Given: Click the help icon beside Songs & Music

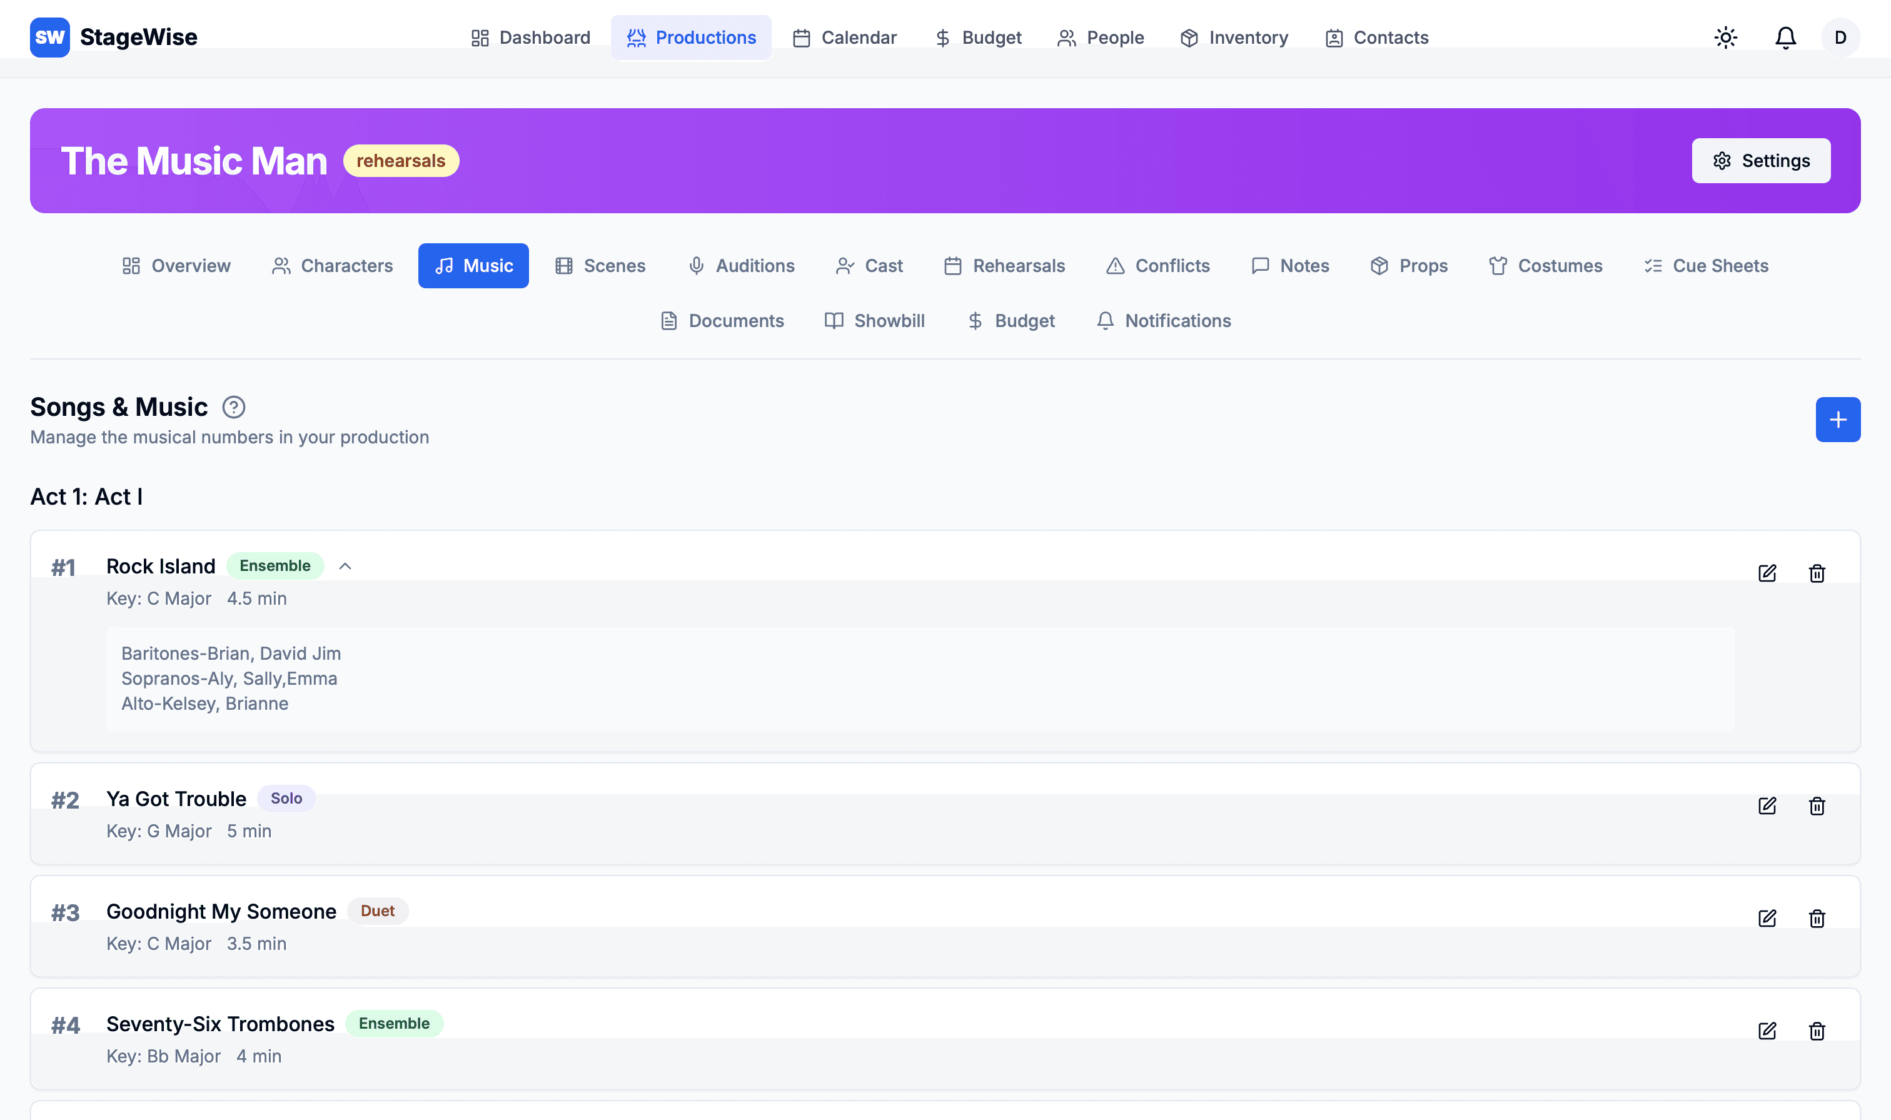Looking at the screenshot, I should click(x=233, y=407).
